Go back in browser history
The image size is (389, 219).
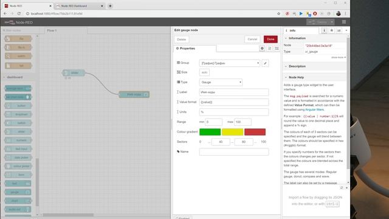pos(5,13)
